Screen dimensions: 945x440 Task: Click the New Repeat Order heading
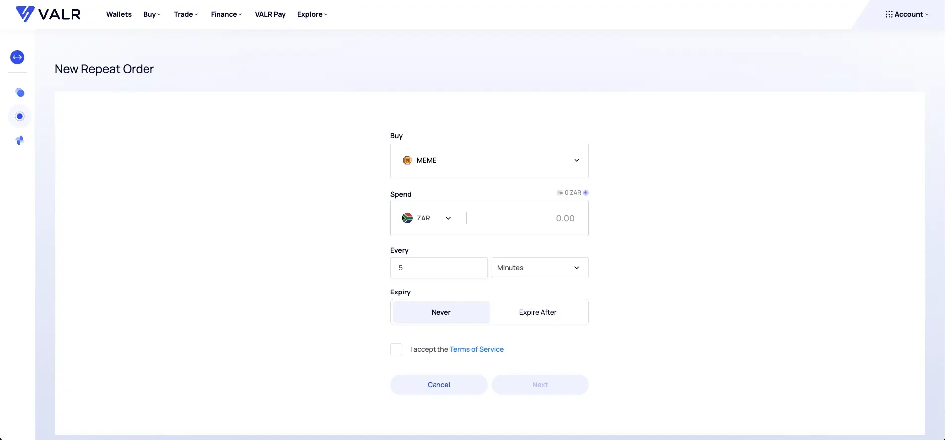pos(104,69)
